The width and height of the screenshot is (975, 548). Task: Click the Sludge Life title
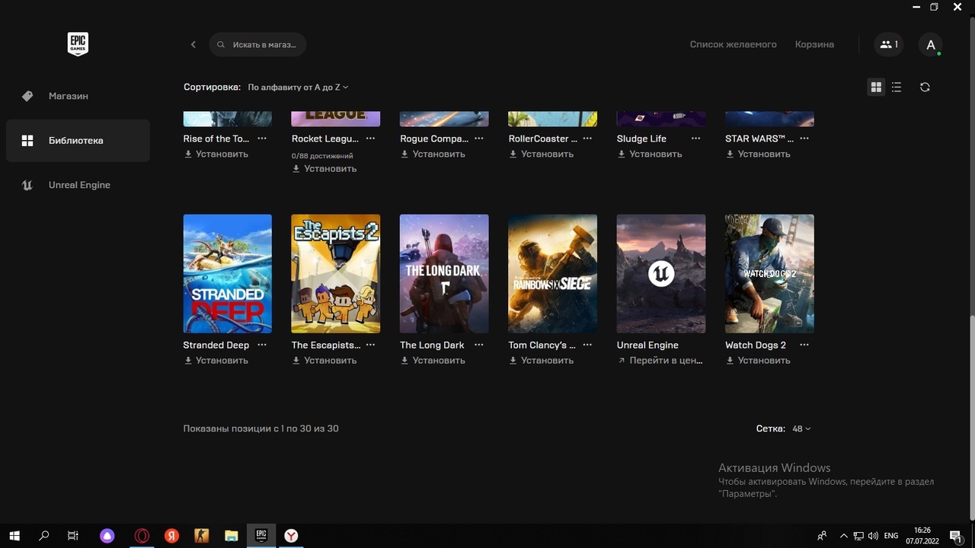641,139
